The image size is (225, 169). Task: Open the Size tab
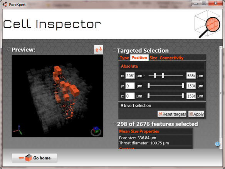pos(153,58)
